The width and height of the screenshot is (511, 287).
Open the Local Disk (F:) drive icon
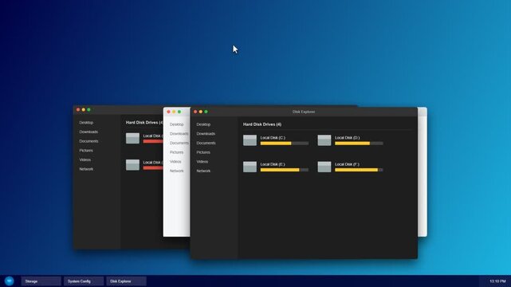point(324,167)
